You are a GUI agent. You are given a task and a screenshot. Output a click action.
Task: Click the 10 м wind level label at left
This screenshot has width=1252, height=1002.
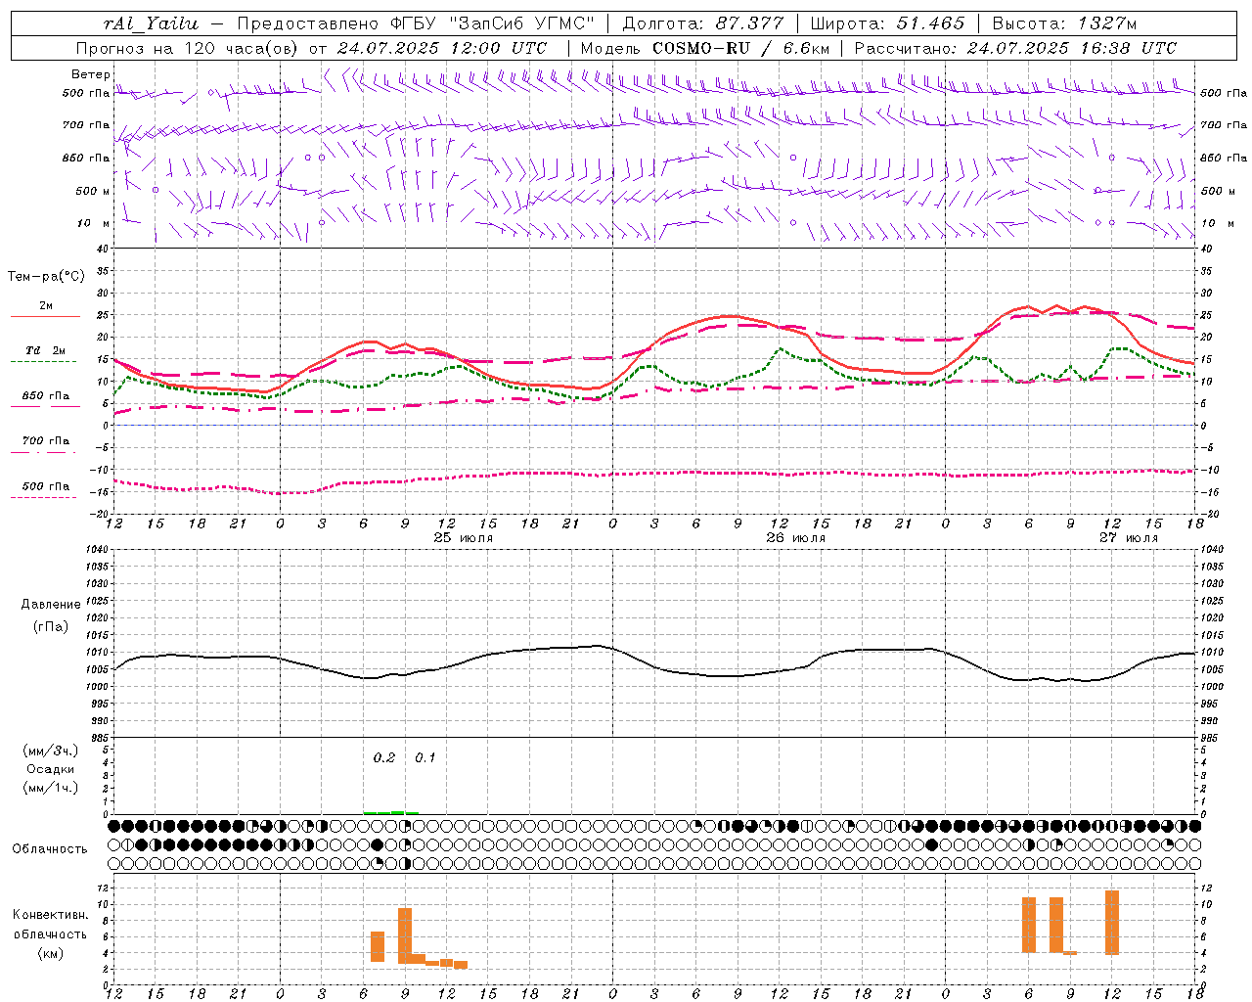(93, 224)
